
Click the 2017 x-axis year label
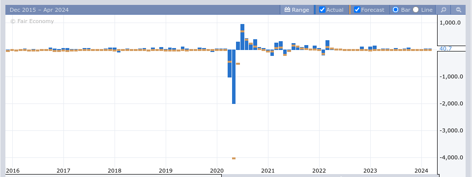(63, 171)
